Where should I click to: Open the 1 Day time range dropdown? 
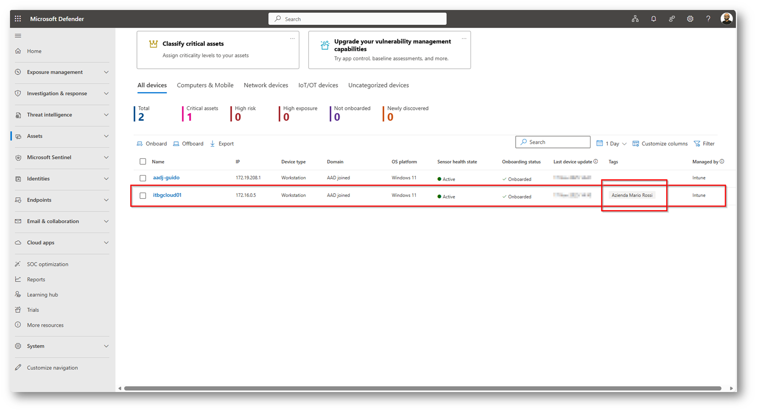coord(611,144)
